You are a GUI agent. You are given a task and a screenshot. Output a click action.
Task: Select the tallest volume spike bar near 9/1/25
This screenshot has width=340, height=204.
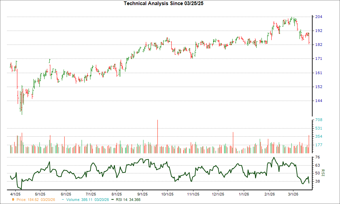pos(157,136)
